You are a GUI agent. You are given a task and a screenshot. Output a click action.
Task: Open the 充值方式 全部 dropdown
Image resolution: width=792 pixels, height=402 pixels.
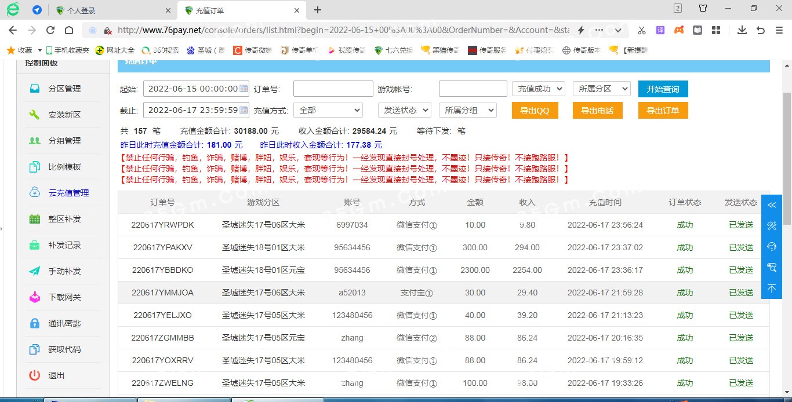328,109
